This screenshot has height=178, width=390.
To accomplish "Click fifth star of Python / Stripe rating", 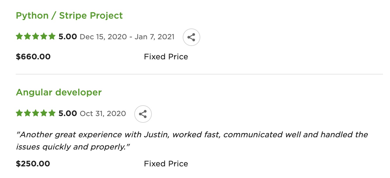I will point(52,37).
